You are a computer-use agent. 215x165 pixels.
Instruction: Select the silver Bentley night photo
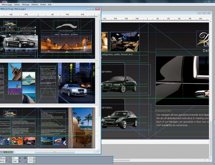(x=77, y=83)
